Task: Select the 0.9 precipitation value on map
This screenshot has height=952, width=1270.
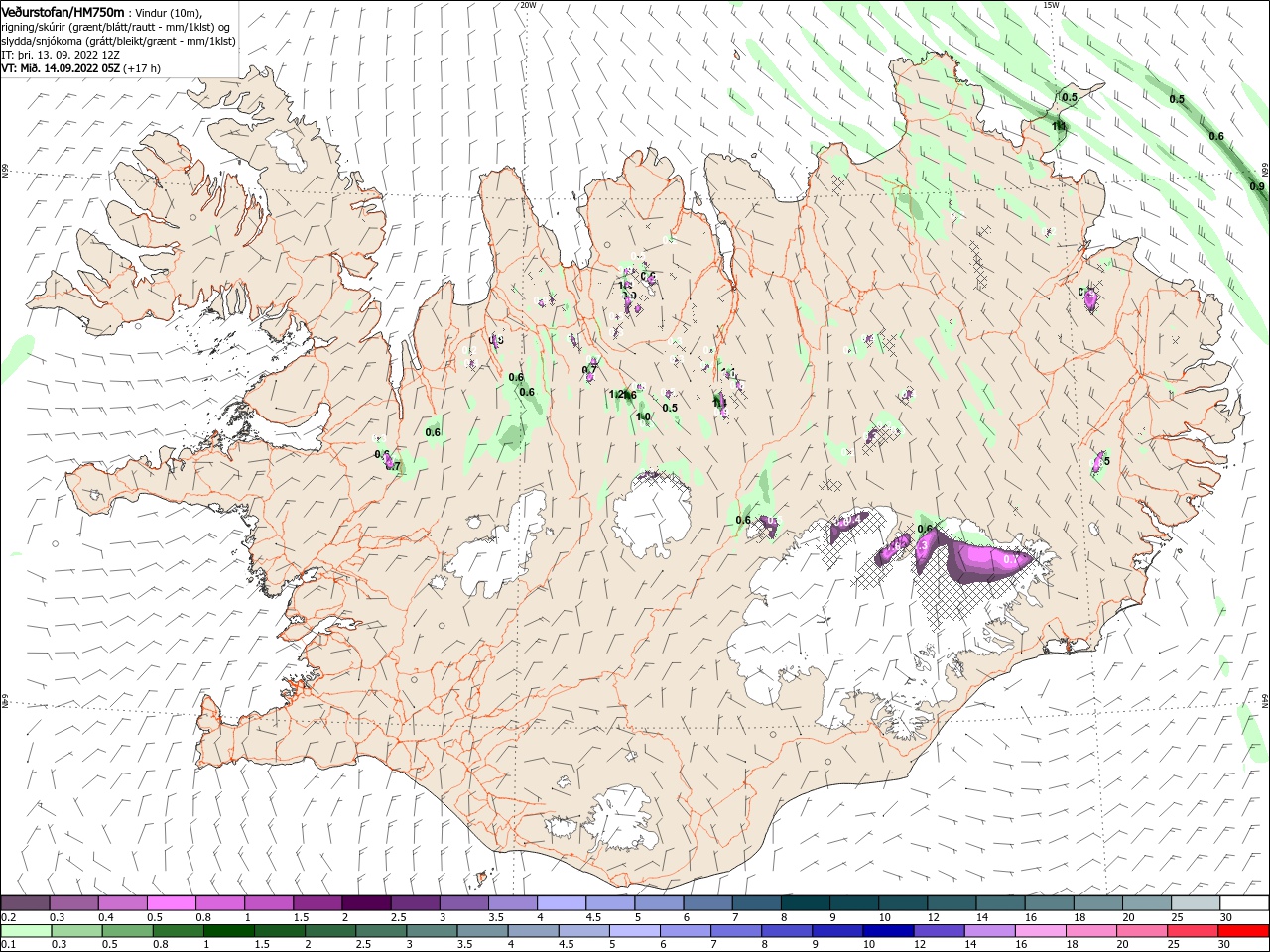Action: pos(1257,186)
